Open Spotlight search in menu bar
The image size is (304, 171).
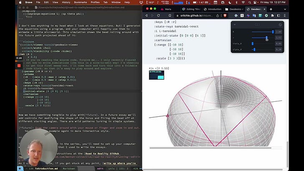[250, 3]
